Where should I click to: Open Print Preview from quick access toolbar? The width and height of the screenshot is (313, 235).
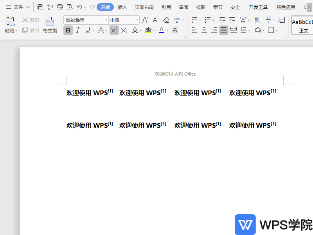point(70,7)
